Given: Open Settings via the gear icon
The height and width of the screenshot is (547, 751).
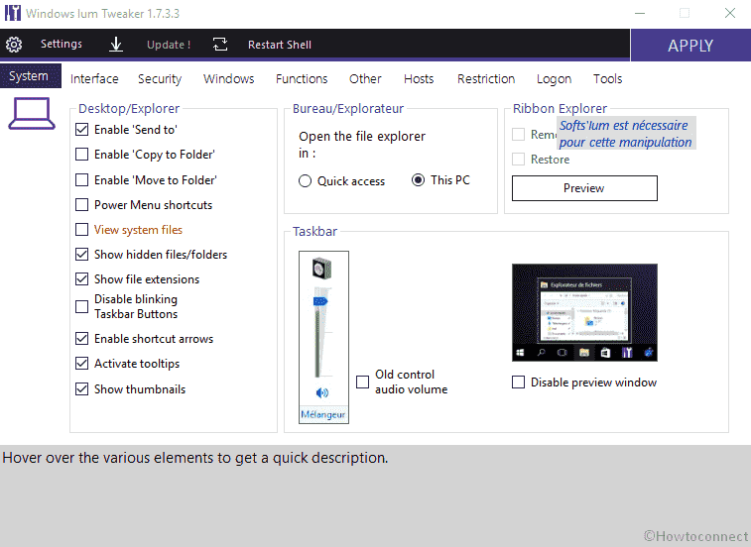Looking at the screenshot, I should (x=14, y=45).
